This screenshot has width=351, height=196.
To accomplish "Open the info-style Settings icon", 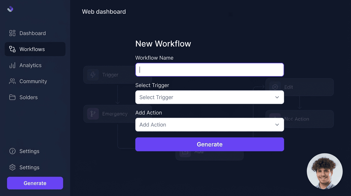I will (x=12, y=151).
